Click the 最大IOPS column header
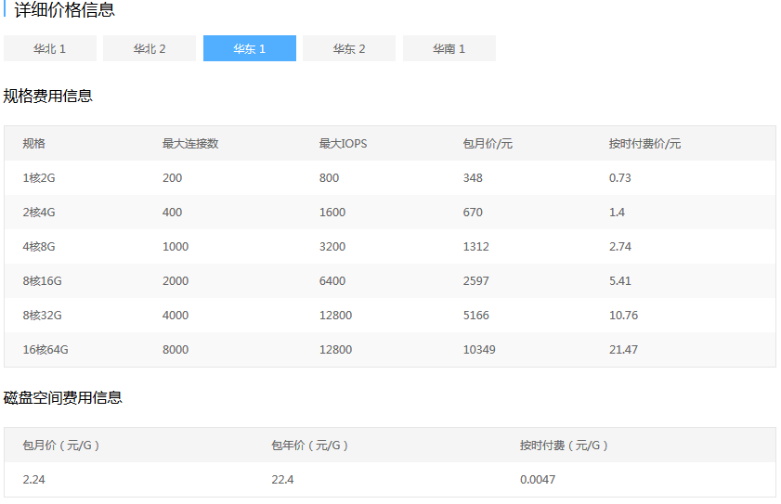Viewport: 781px width, 504px height. pyautogui.click(x=344, y=144)
